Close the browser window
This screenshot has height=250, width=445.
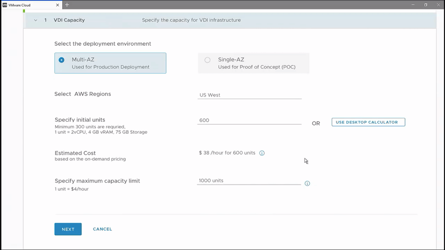[438, 5]
